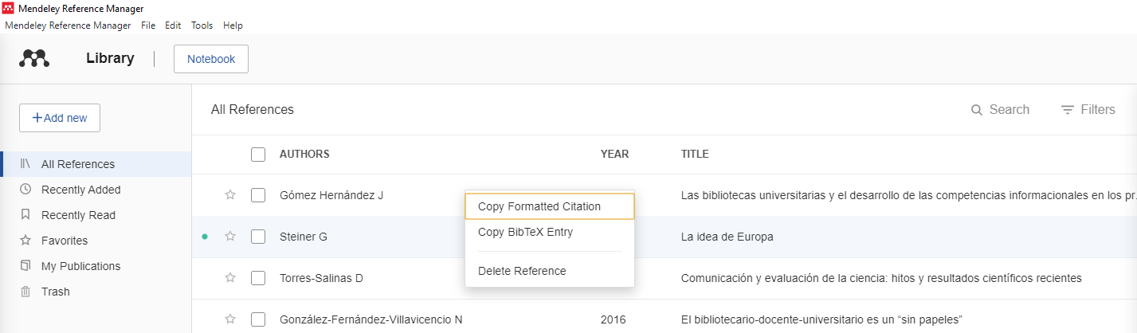Choose Copy Formatted Citation from the context menu
1137x333 pixels.
coord(550,206)
